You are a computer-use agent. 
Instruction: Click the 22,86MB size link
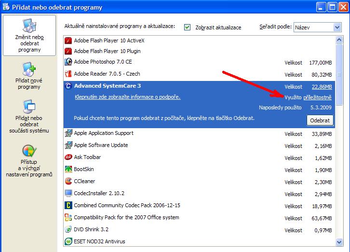(322, 87)
